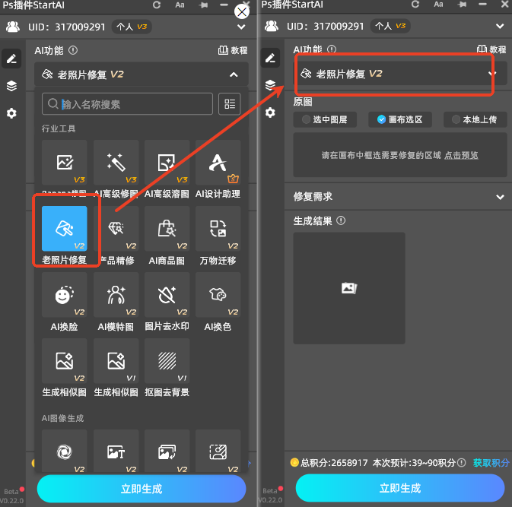This screenshot has height=507, width=512.
Task: Click the empty 生成结果 thumbnail
Action: point(349,288)
